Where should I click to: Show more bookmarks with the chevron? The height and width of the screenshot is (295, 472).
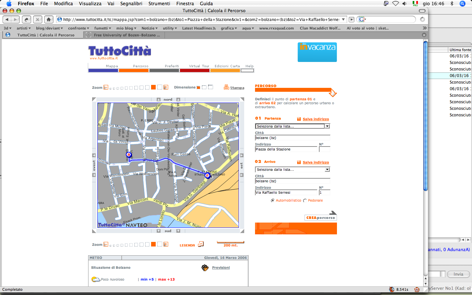click(424, 28)
